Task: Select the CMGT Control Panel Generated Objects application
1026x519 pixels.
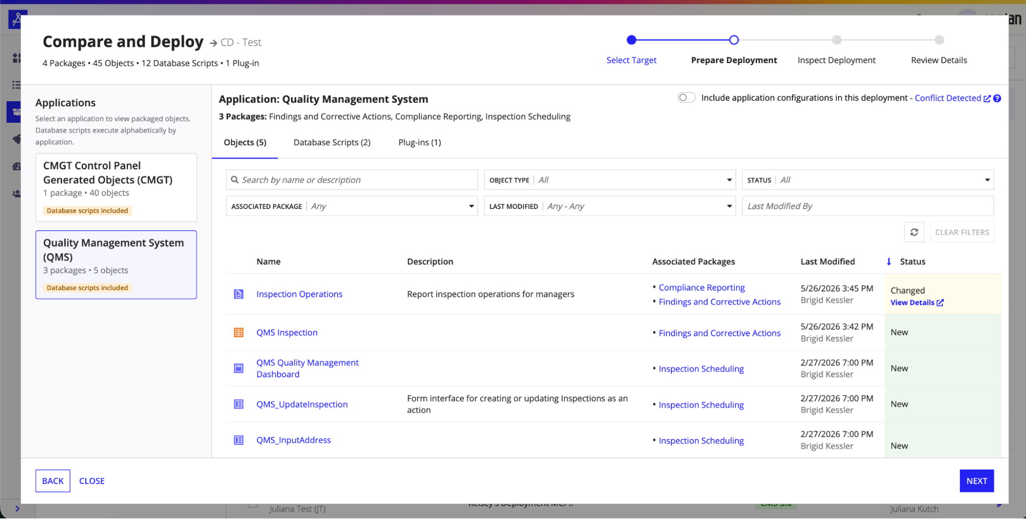Action: (116, 187)
